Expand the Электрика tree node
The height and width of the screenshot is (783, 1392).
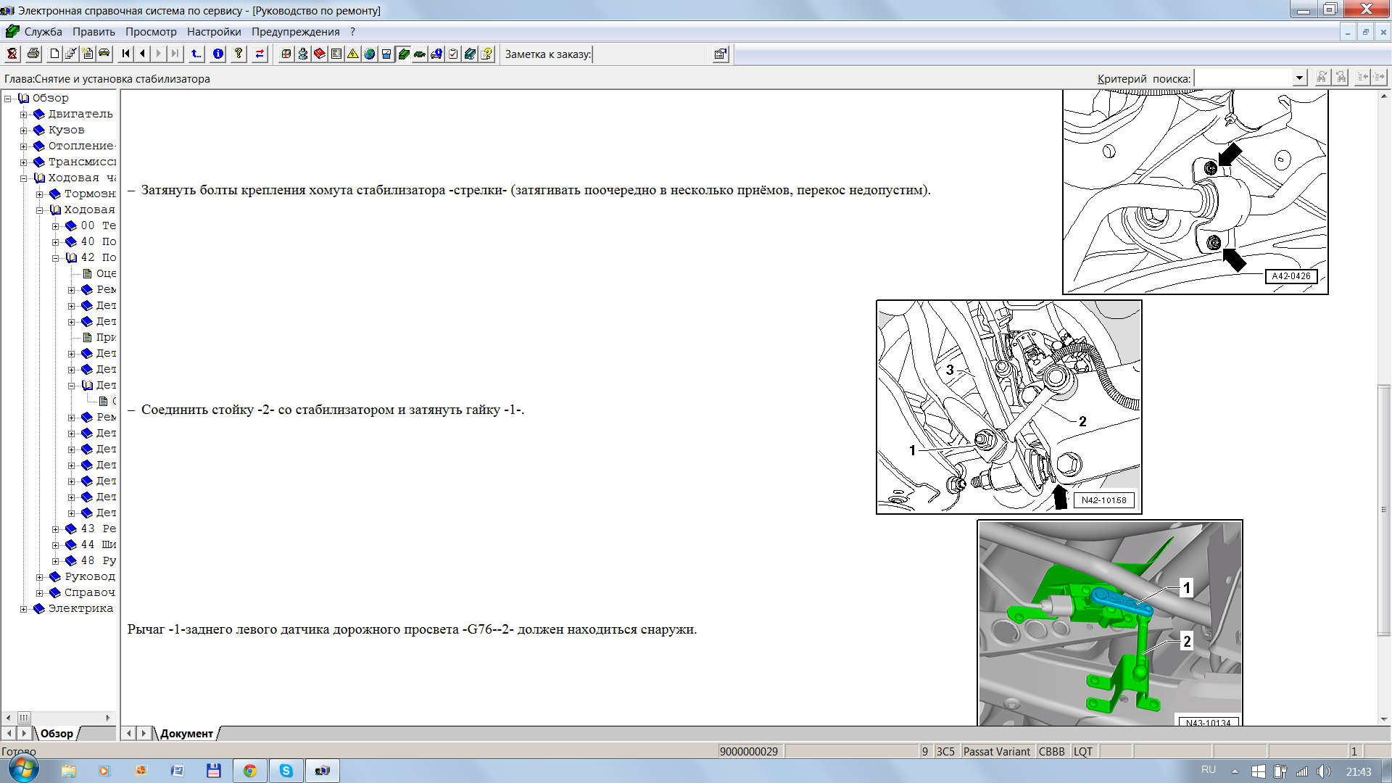coord(24,609)
